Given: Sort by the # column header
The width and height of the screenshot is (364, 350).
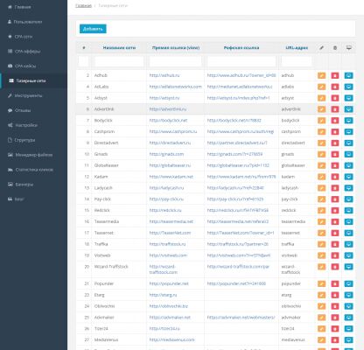Looking at the screenshot, I should click(x=84, y=47).
